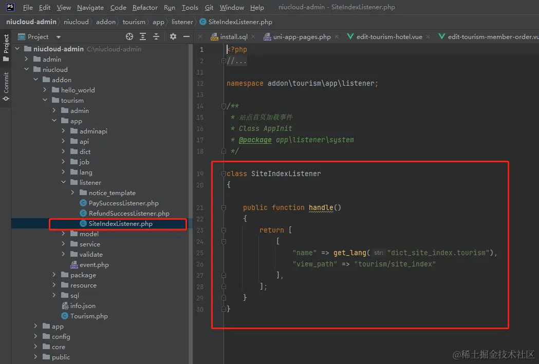
Task: Expand the admin folder under niucloud-admin
Action: point(27,59)
